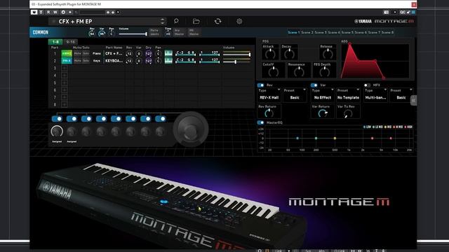Switch to parts 1-8 tab
Screen dimensions: 449x252
[55, 42]
